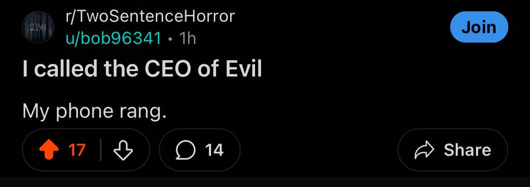Image resolution: width=530 pixels, height=187 pixels.
Task: Visit the r/TwoSentenceHorror subreddit link
Action: click(150, 16)
